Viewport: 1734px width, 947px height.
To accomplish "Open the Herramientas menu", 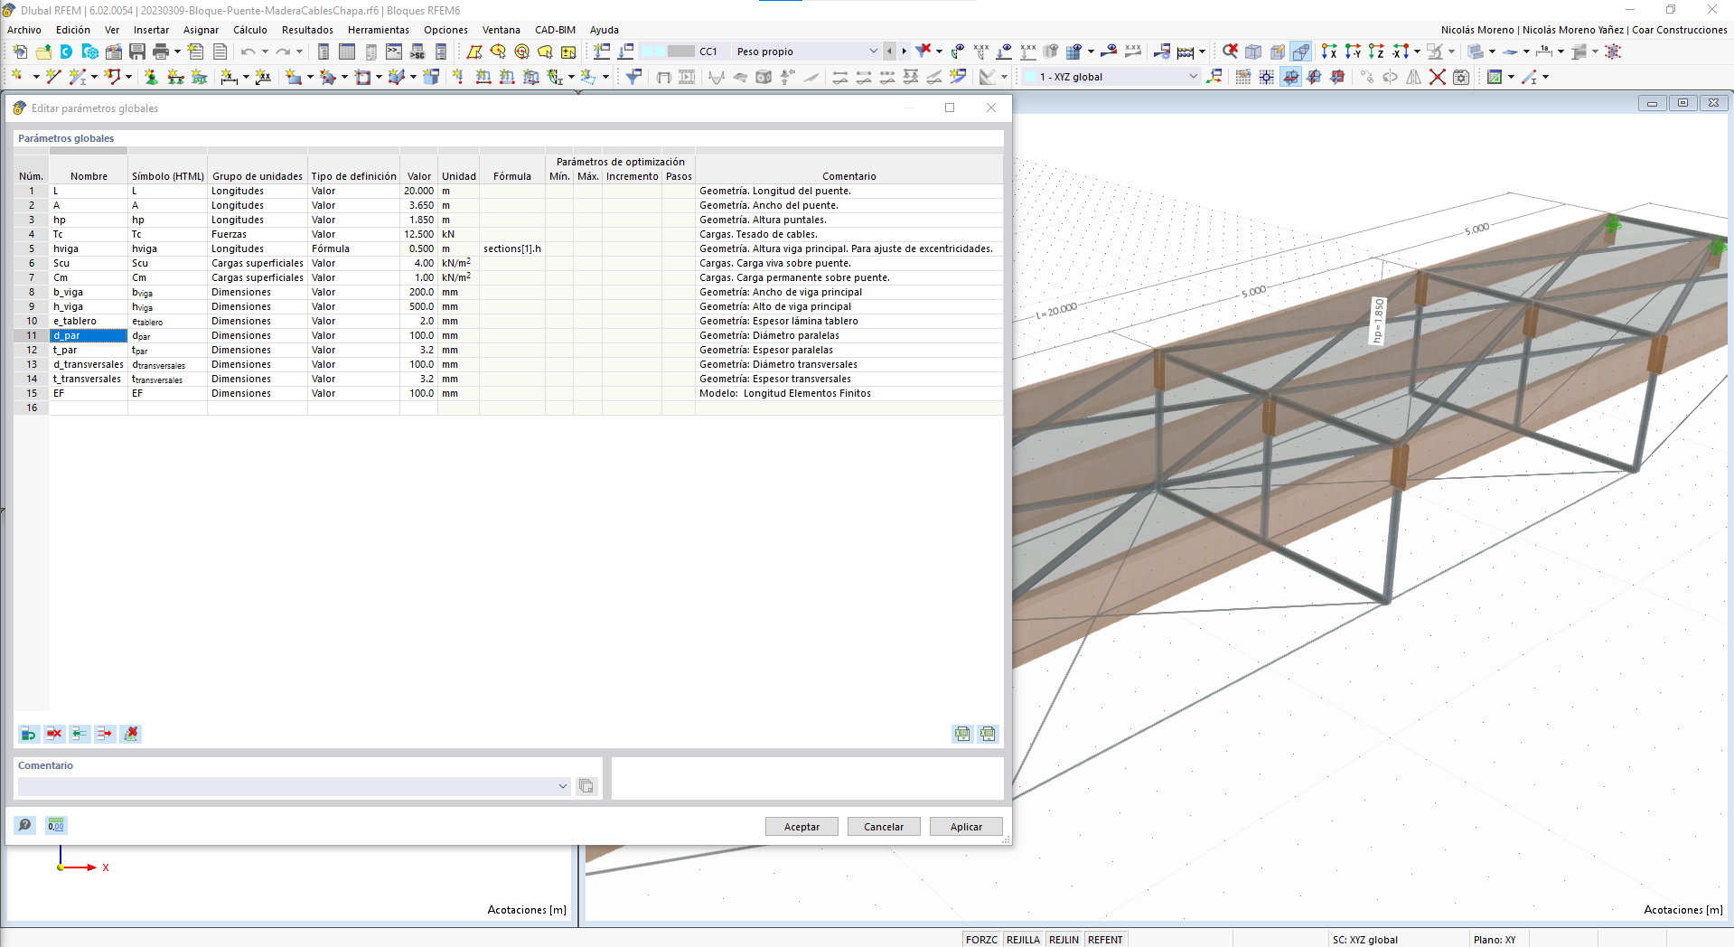I will [379, 30].
